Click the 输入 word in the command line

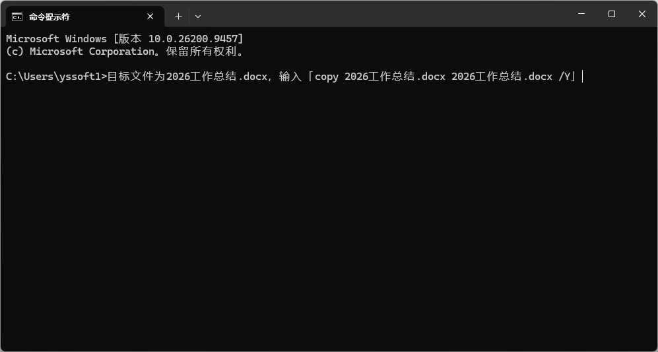290,77
